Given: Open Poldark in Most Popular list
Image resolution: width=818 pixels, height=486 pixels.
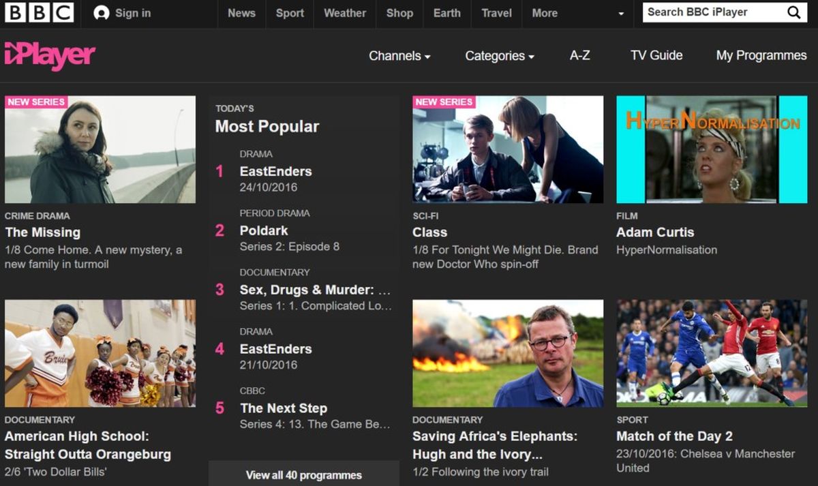Looking at the screenshot, I should [264, 230].
